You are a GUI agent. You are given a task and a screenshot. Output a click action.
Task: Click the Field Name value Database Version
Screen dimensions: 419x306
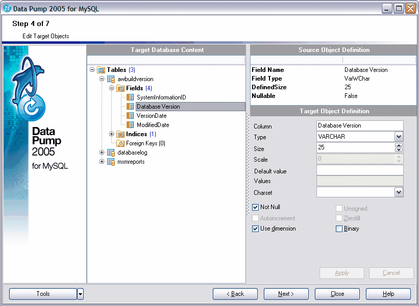coord(366,70)
